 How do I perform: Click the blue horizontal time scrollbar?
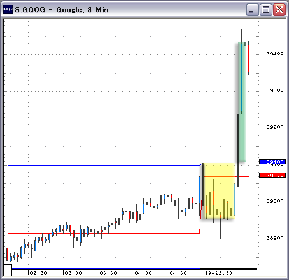pyautogui.click(x=106, y=269)
